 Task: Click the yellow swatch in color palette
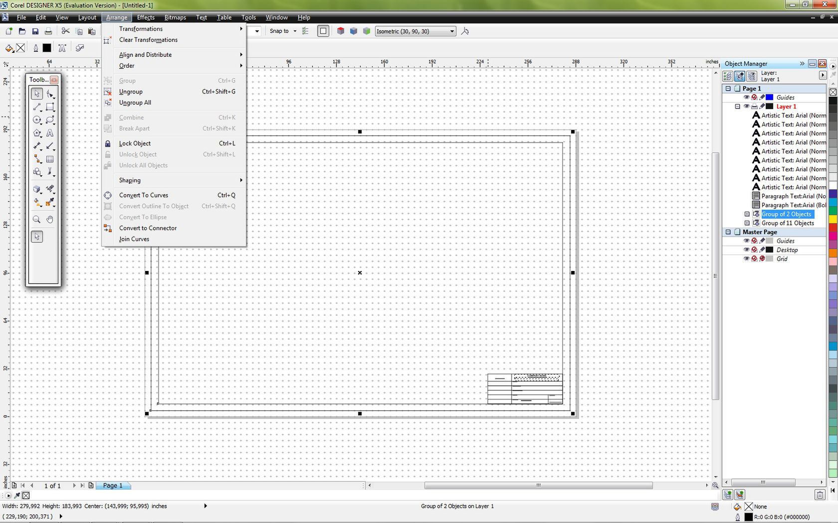(x=833, y=219)
